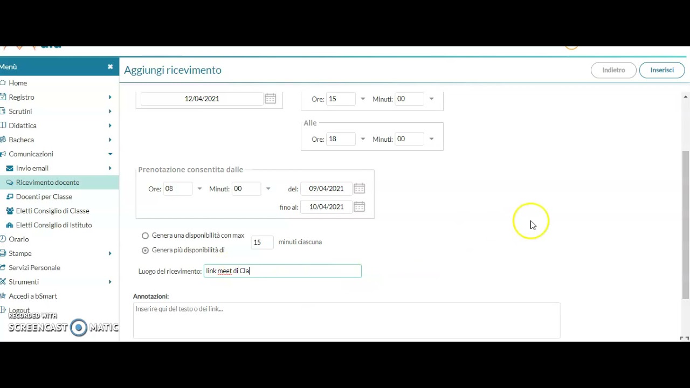The width and height of the screenshot is (690, 388).
Task: Open Servizi Personale menu item
Action: click(x=34, y=268)
